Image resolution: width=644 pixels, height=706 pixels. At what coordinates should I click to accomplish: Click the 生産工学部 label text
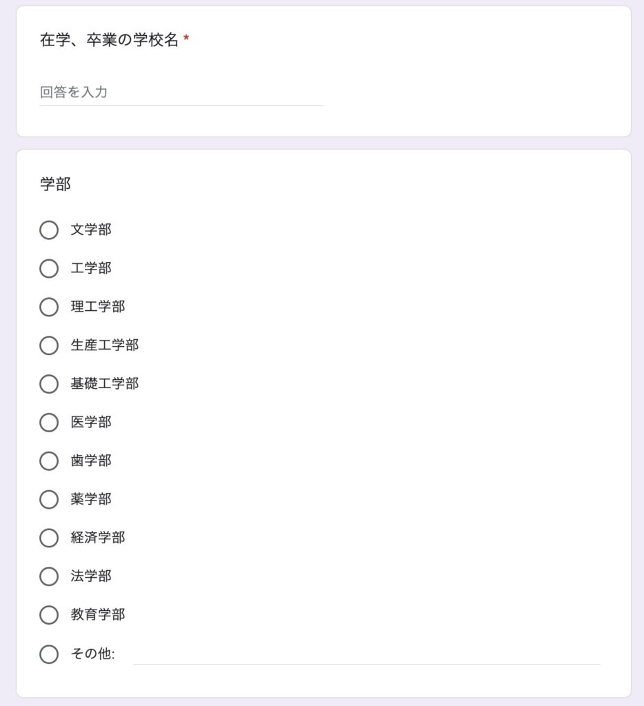click(105, 345)
